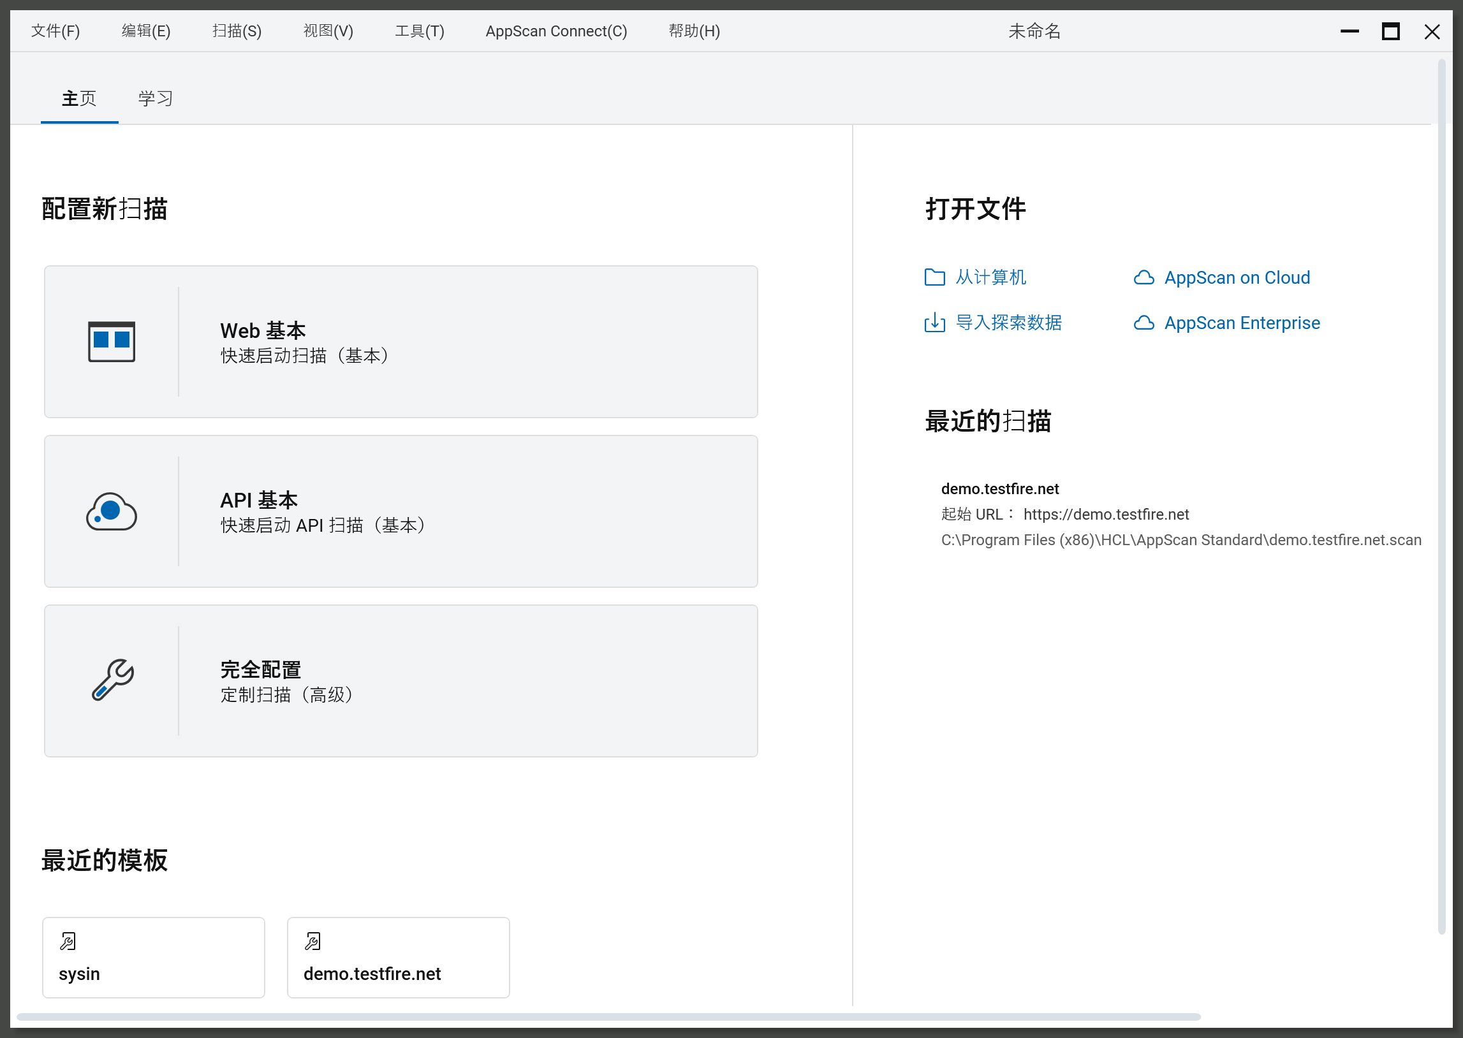This screenshot has width=1463, height=1038.
Task: Click the cloud icon beside AppScan Enterprise
Action: point(1143,323)
